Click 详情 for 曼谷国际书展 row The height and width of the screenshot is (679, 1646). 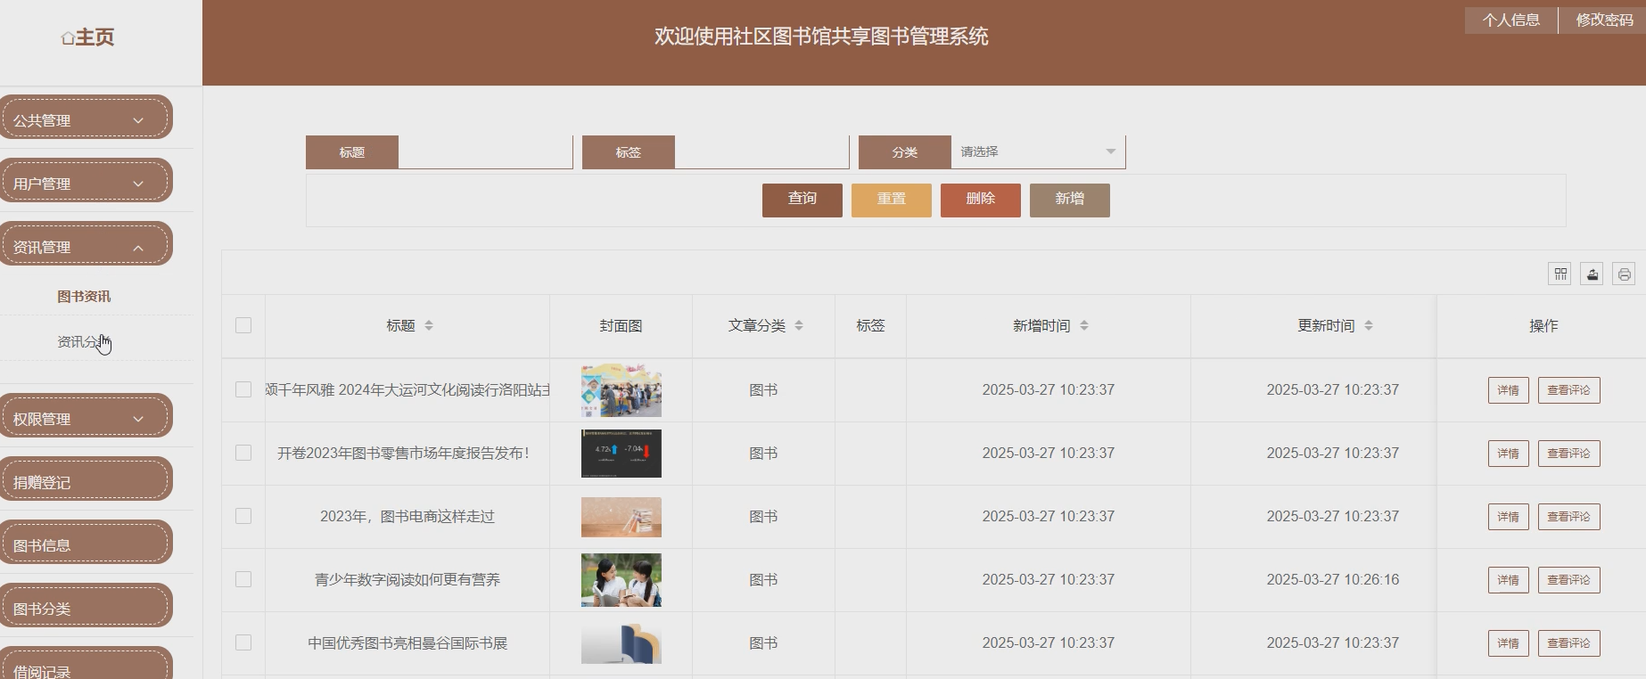coord(1508,643)
